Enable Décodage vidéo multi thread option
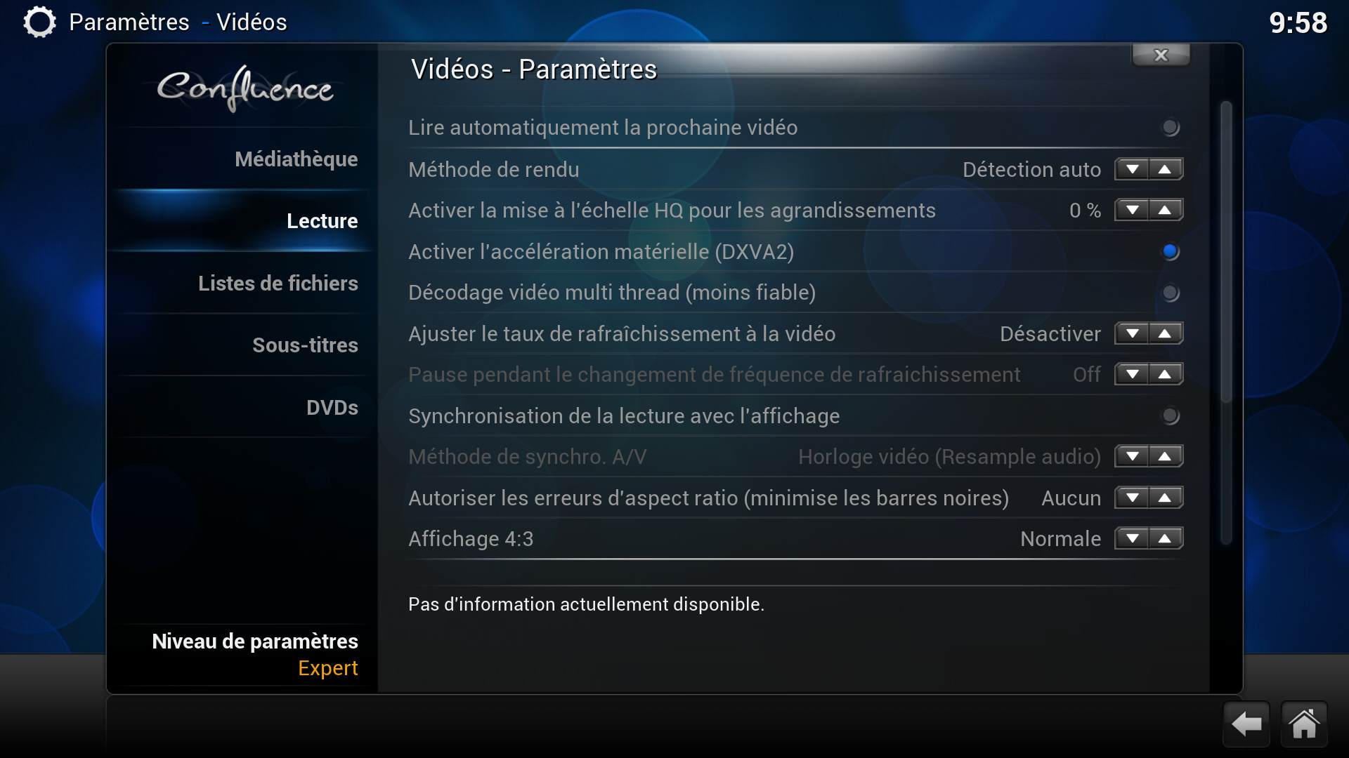Viewport: 1349px width, 758px height. coord(1170,292)
